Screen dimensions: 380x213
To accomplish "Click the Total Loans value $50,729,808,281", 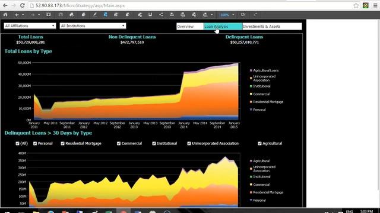I will 30,42.
